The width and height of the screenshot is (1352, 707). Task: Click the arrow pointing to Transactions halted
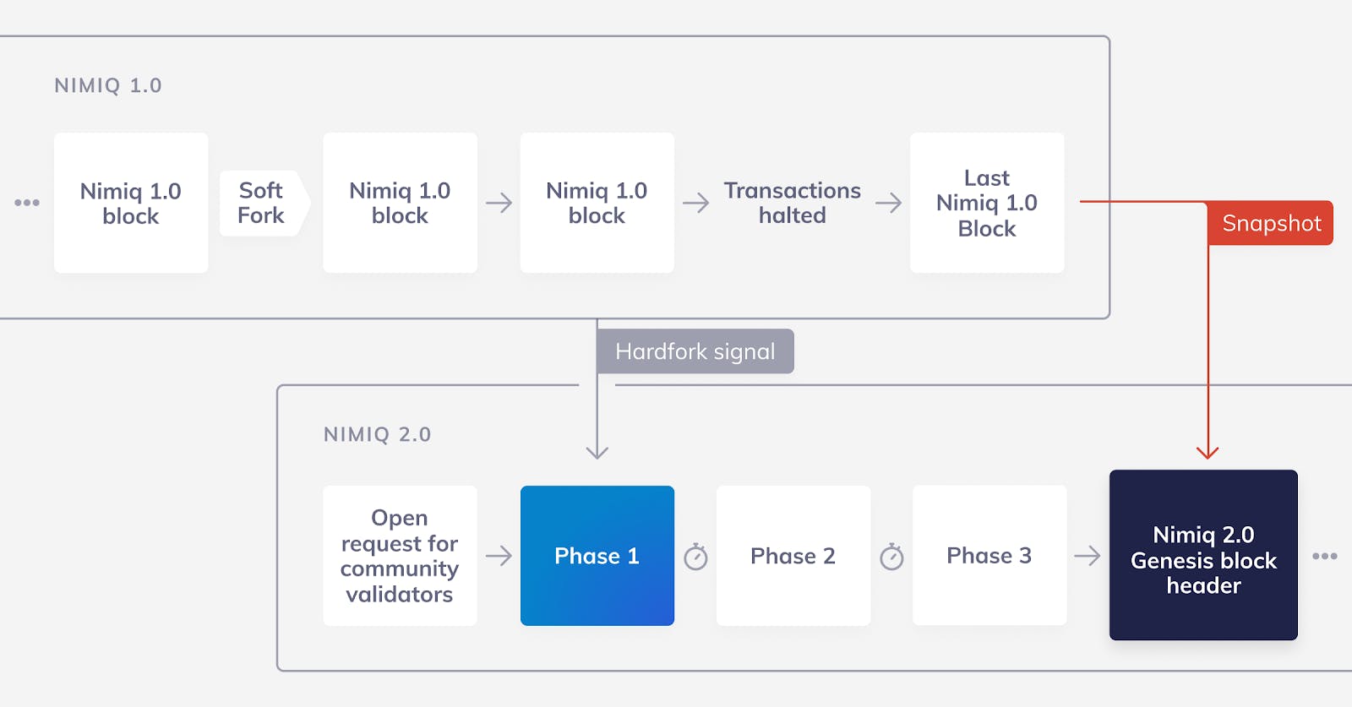(695, 203)
